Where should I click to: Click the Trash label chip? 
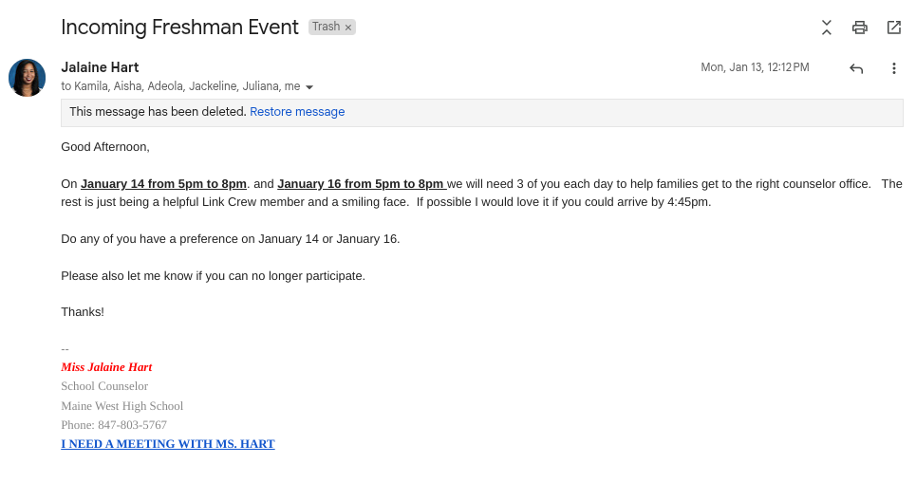[326, 28]
